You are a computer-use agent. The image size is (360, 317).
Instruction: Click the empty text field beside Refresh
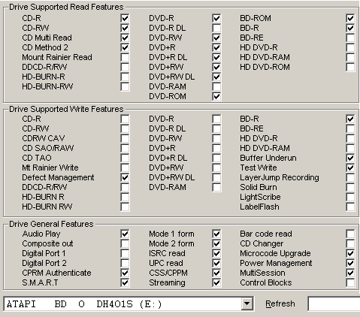coord(334,303)
